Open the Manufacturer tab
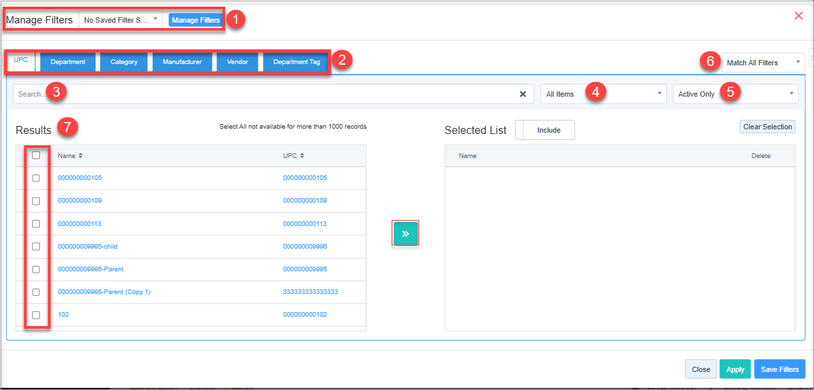This screenshot has width=814, height=390. click(x=182, y=62)
